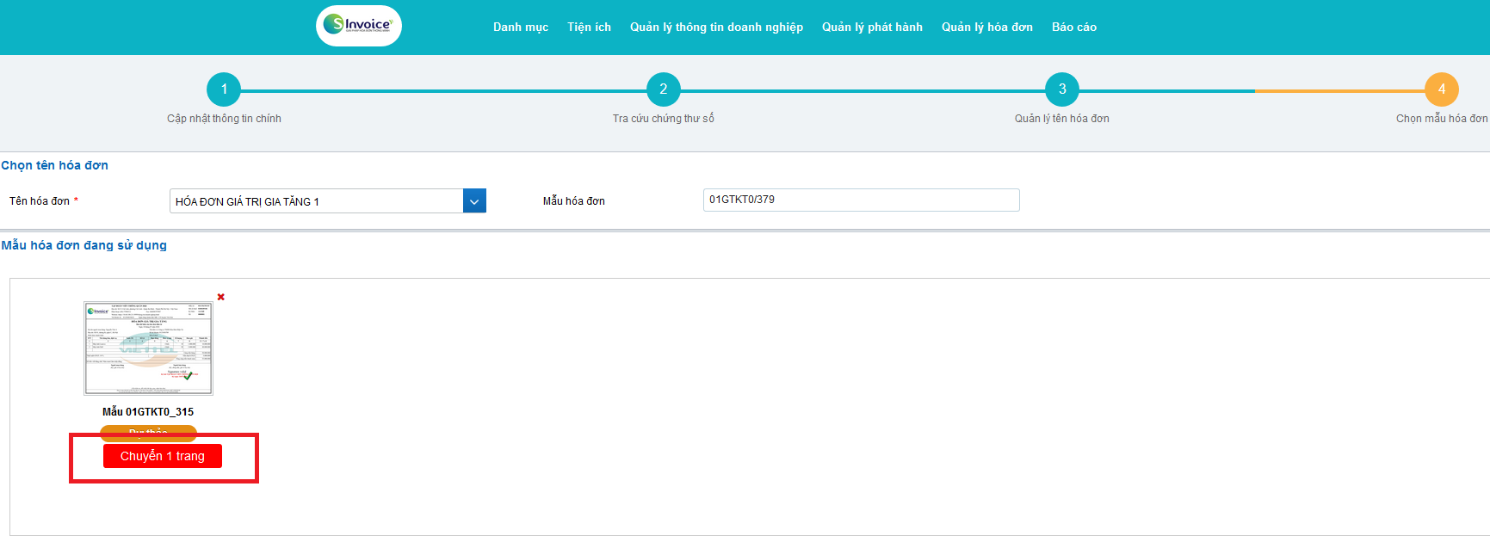Select the step 3 circle

point(1061,89)
